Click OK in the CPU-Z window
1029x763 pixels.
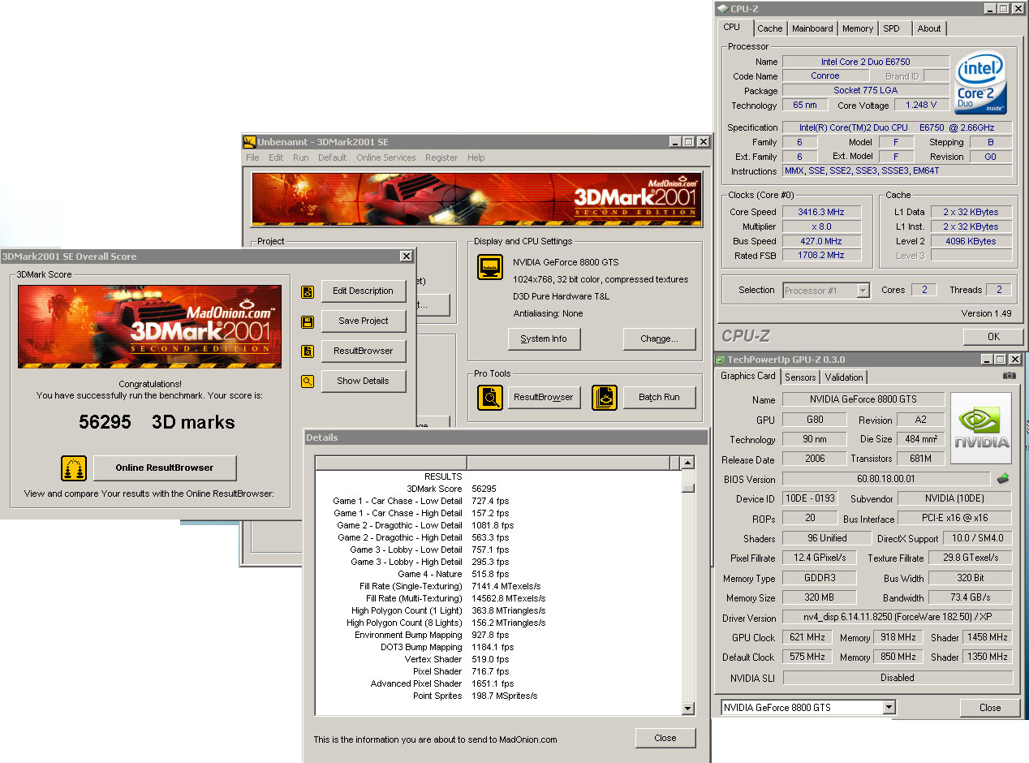pyautogui.click(x=993, y=337)
